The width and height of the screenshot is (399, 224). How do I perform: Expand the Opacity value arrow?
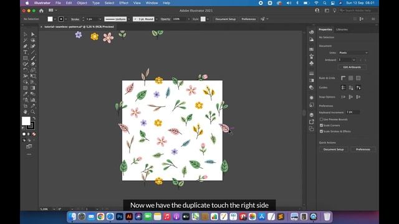pos(188,19)
